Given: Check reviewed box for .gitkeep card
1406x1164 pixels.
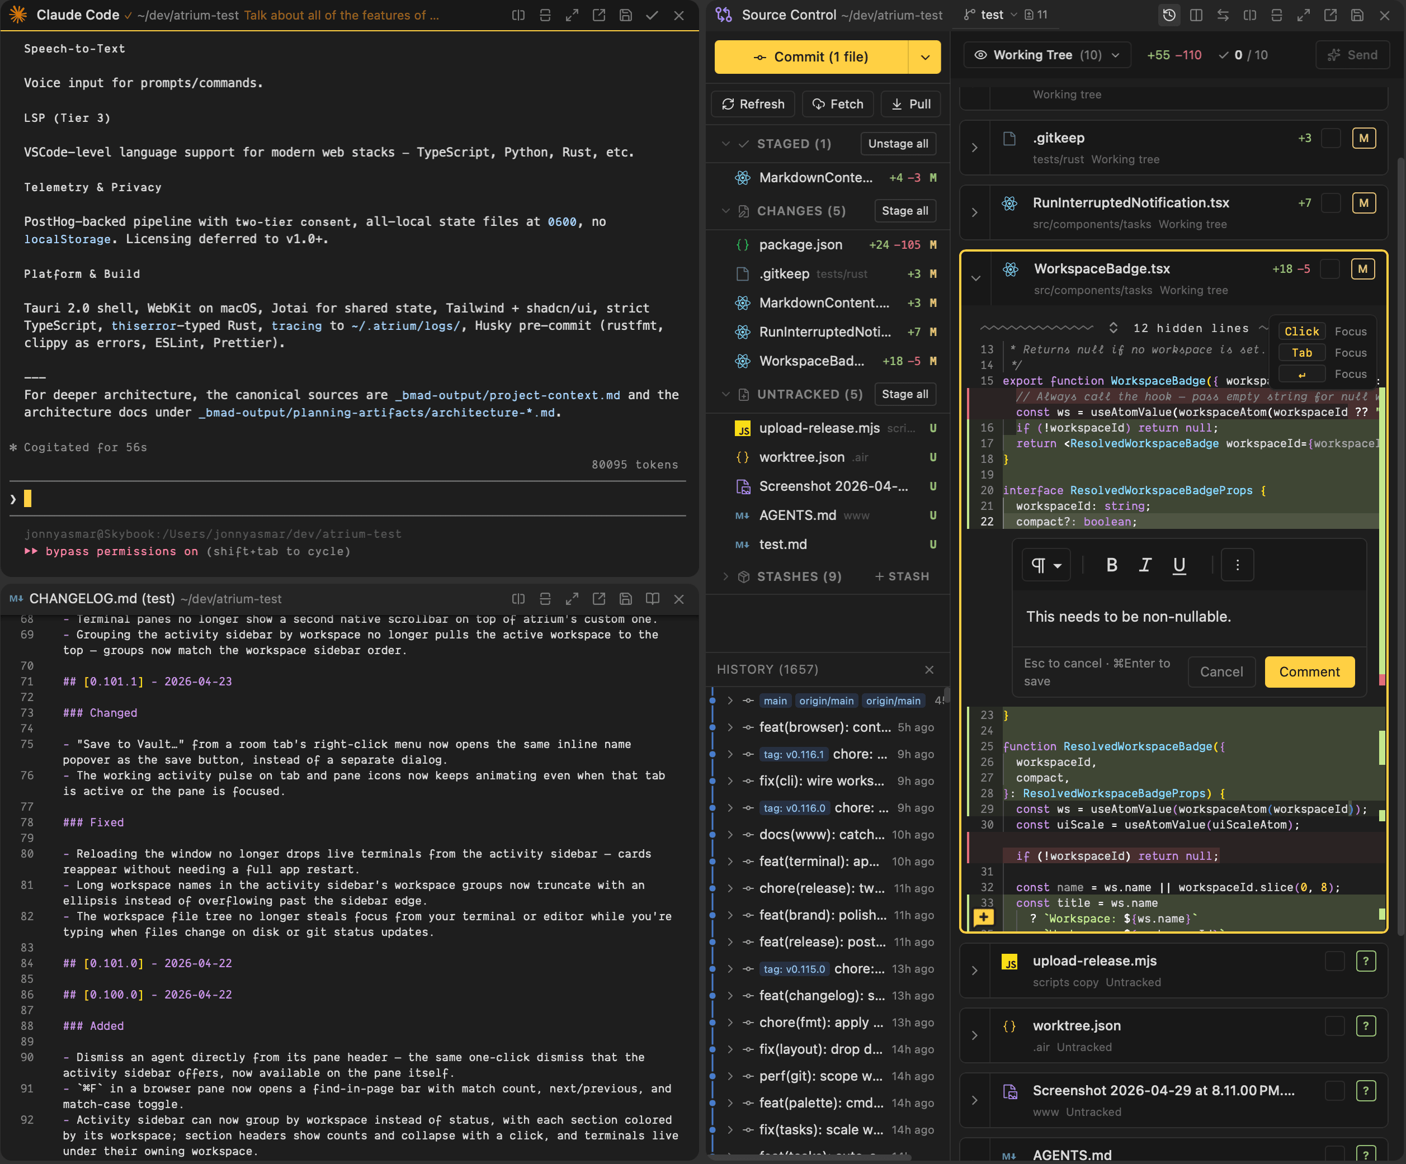Looking at the screenshot, I should tap(1331, 138).
